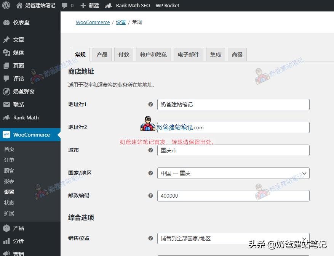Click inside the 城市 input field

(233, 150)
